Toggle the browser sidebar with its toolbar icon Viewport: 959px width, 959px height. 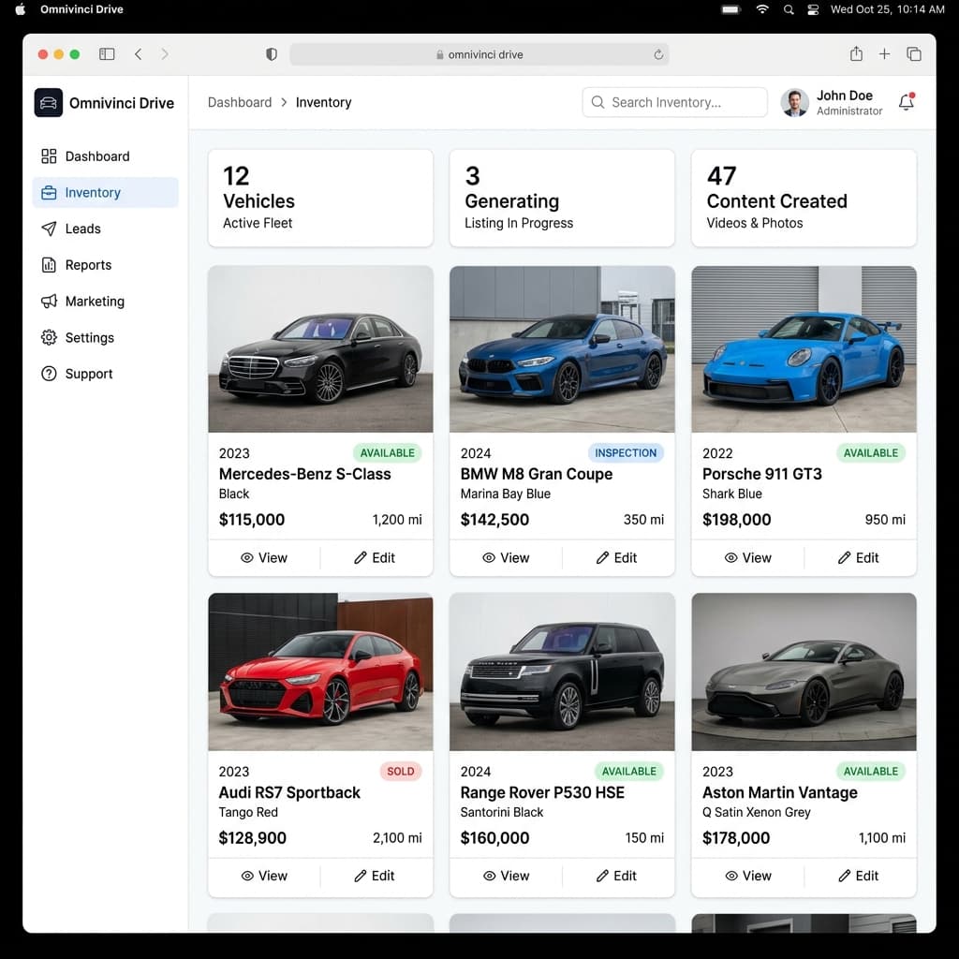click(107, 54)
